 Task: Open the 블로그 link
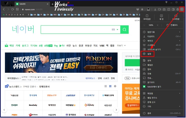(25, 45)
